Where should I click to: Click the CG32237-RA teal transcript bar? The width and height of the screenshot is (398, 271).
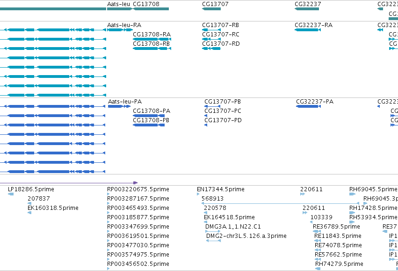[x=308, y=30]
